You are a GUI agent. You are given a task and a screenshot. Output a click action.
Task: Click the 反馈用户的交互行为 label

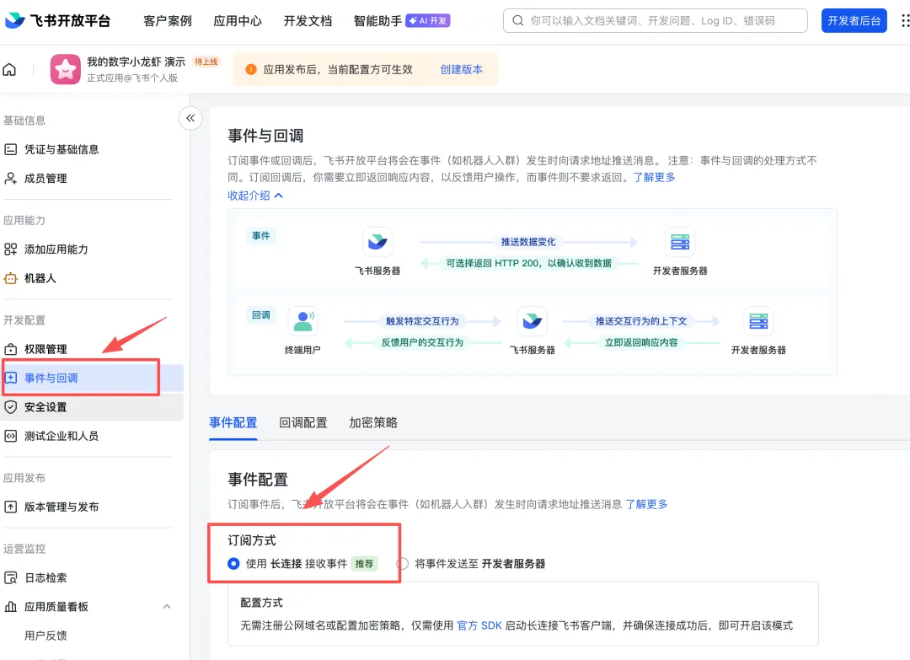422,342
